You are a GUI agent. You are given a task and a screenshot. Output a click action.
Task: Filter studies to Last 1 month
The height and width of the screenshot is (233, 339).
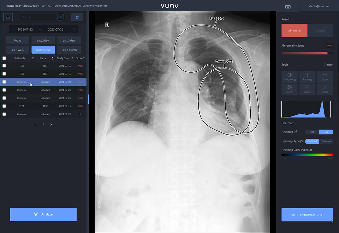[69, 50]
